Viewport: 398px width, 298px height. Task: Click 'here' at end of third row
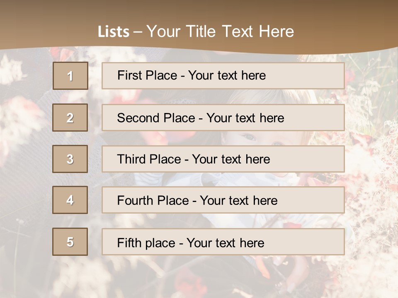[x=257, y=159]
